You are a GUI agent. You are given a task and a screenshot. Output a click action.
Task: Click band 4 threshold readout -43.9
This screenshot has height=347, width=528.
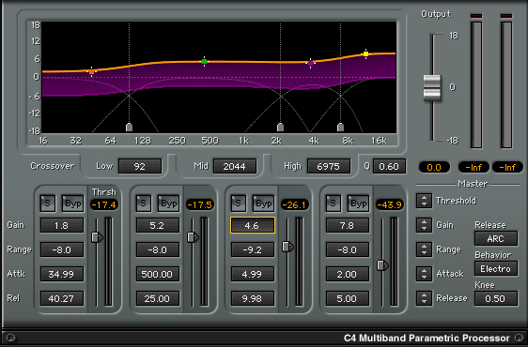coord(390,204)
